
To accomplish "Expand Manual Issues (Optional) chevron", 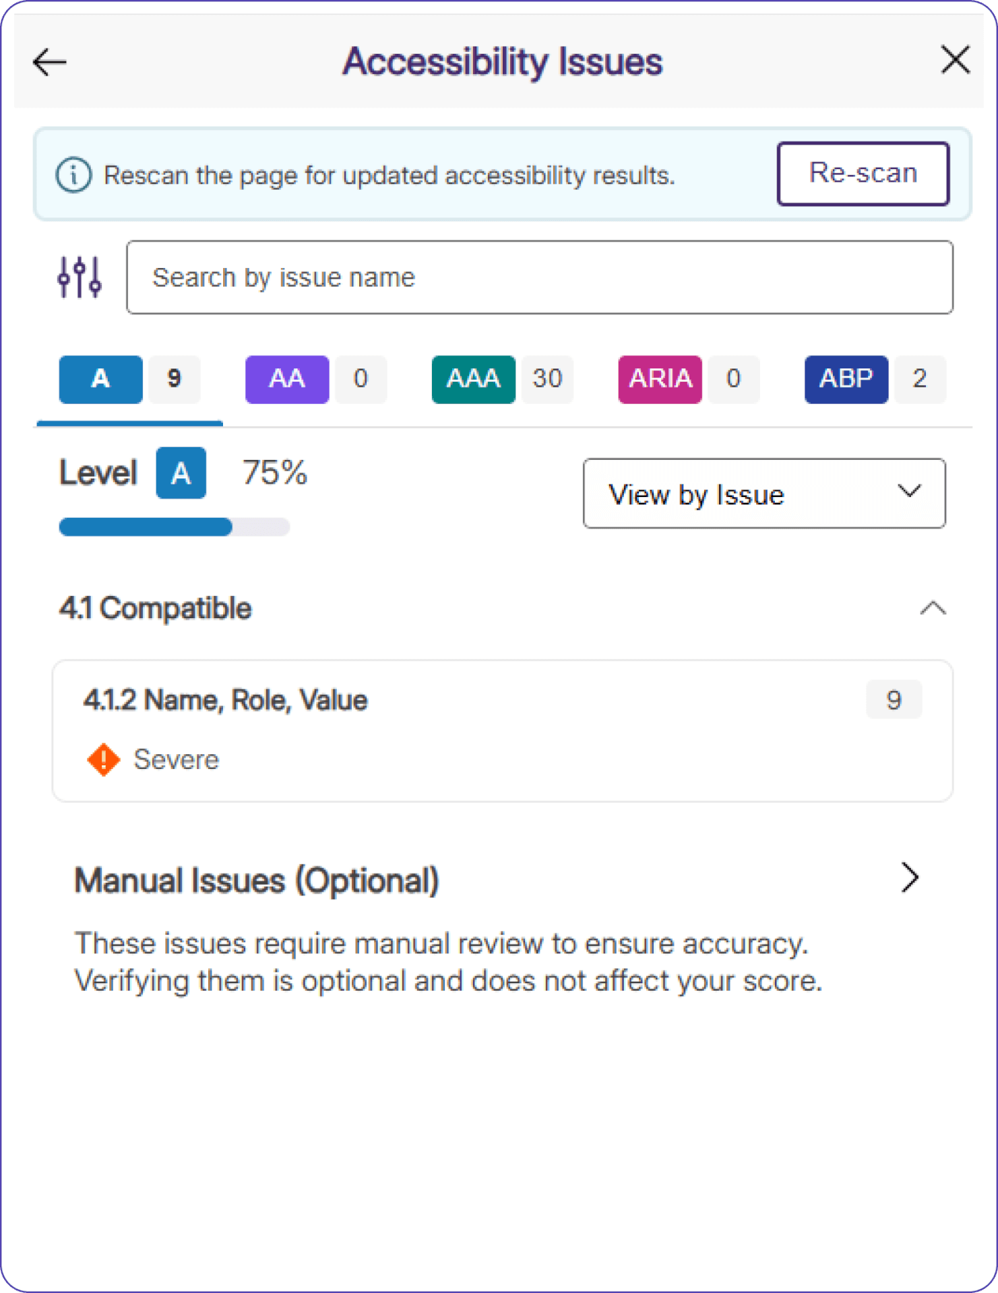I will [910, 877].
